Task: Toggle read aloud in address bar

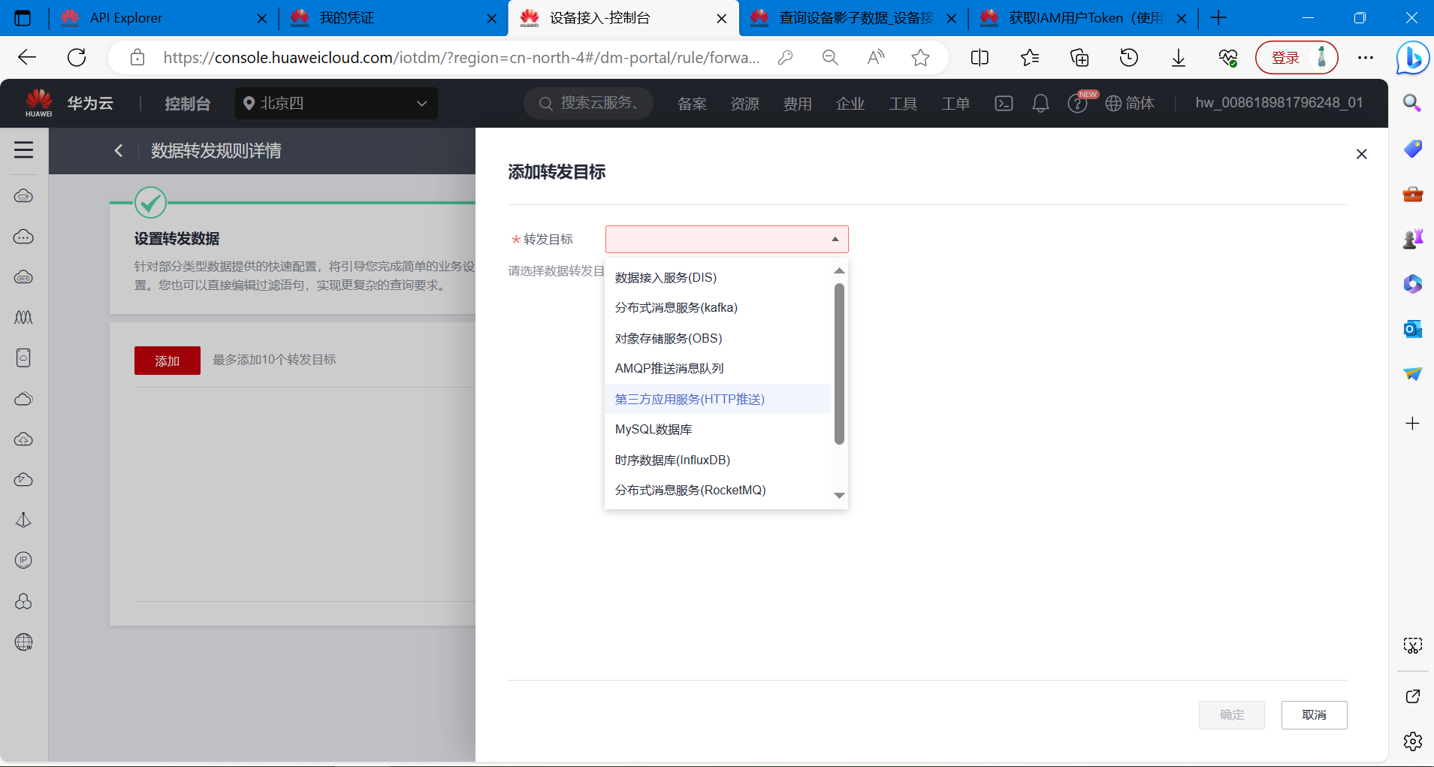Action: (875, 57)
